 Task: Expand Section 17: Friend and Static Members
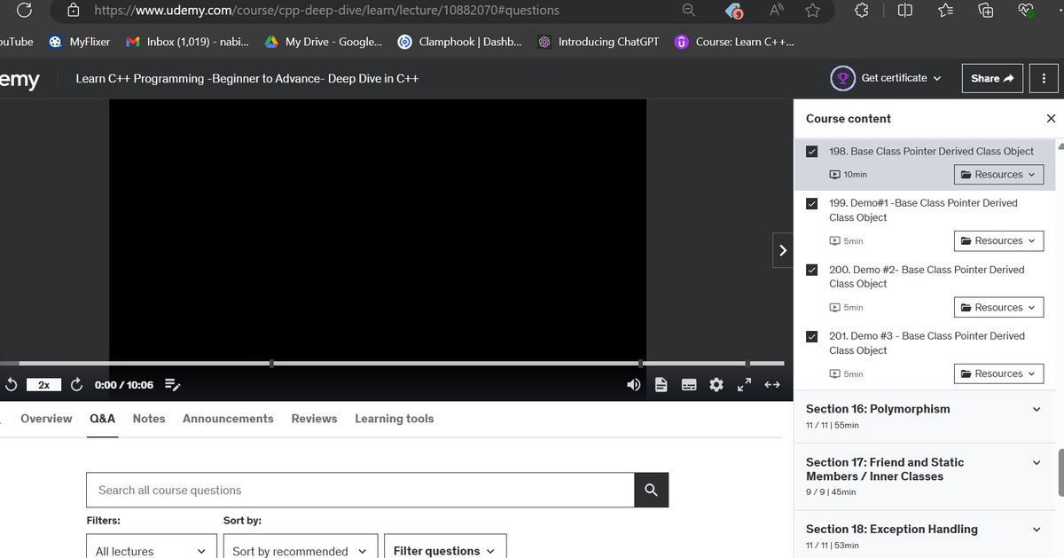925,475
